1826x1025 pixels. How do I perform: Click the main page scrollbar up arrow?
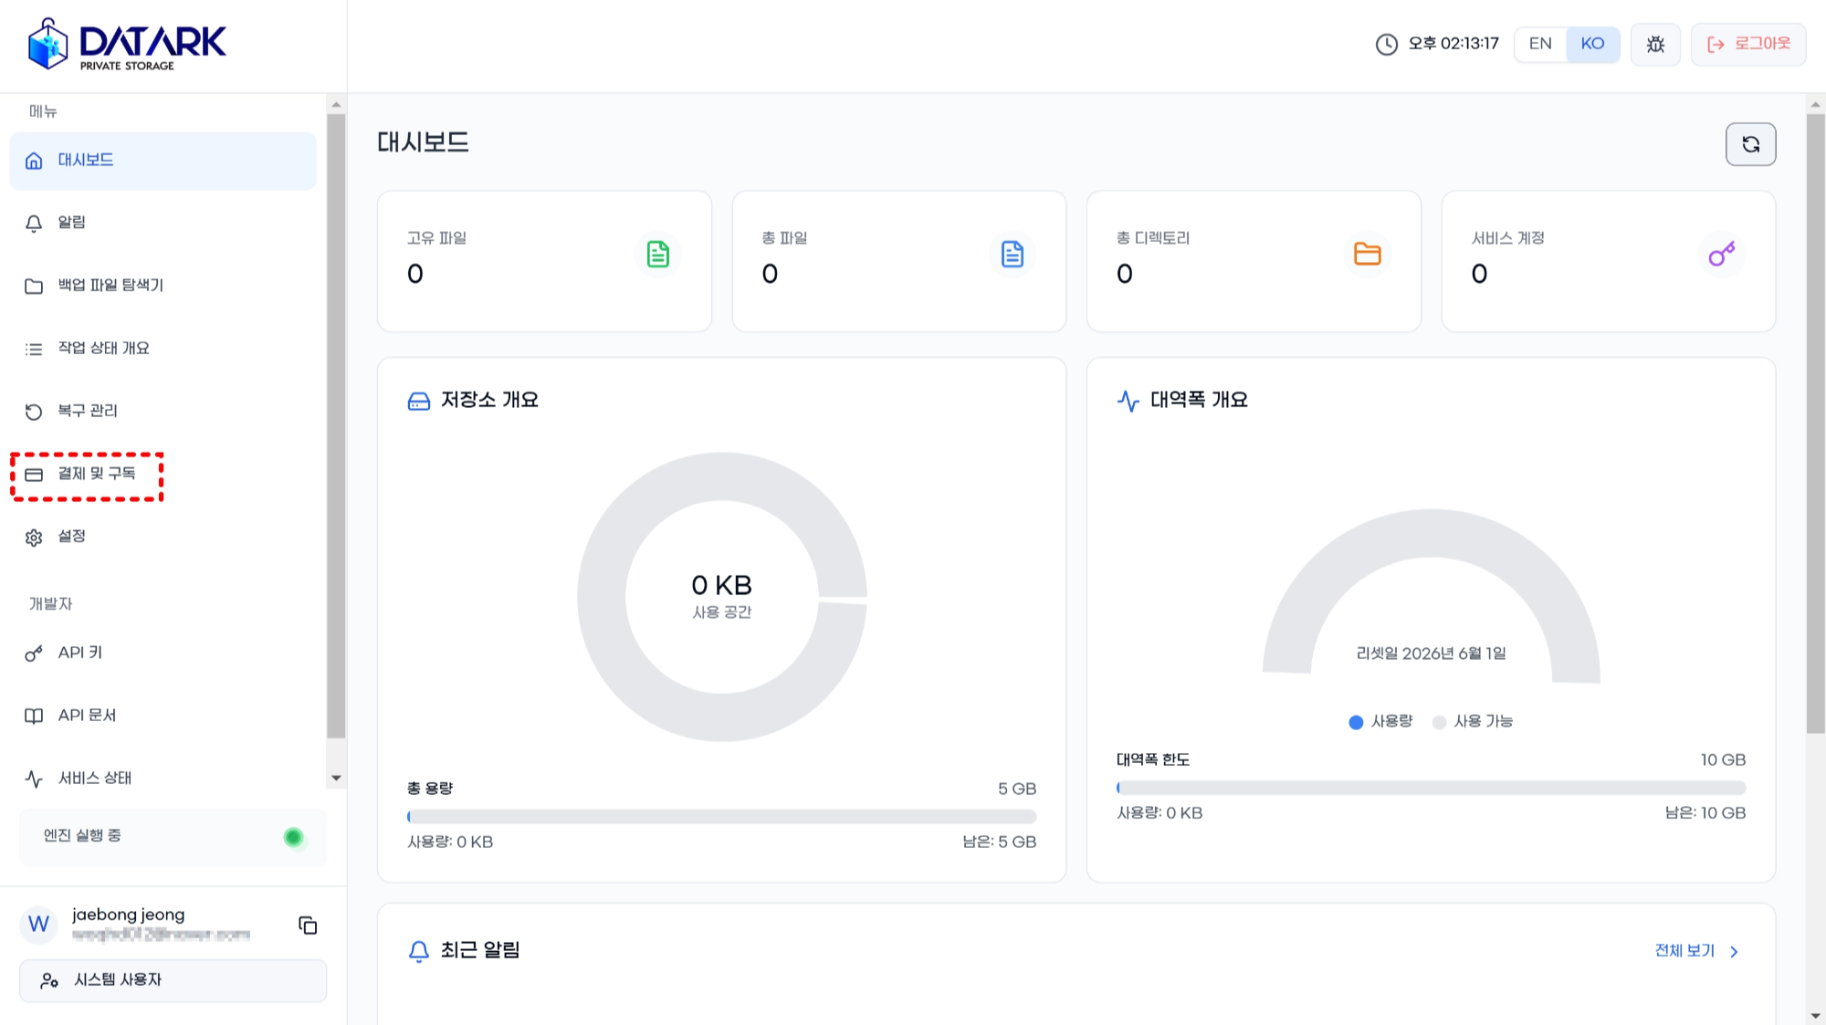coord(1815,104)
